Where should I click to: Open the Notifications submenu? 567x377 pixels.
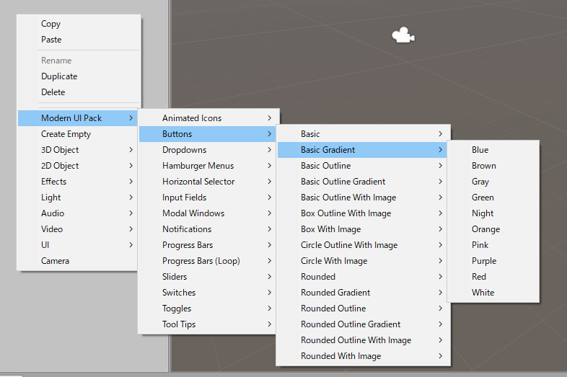[208, 229]
